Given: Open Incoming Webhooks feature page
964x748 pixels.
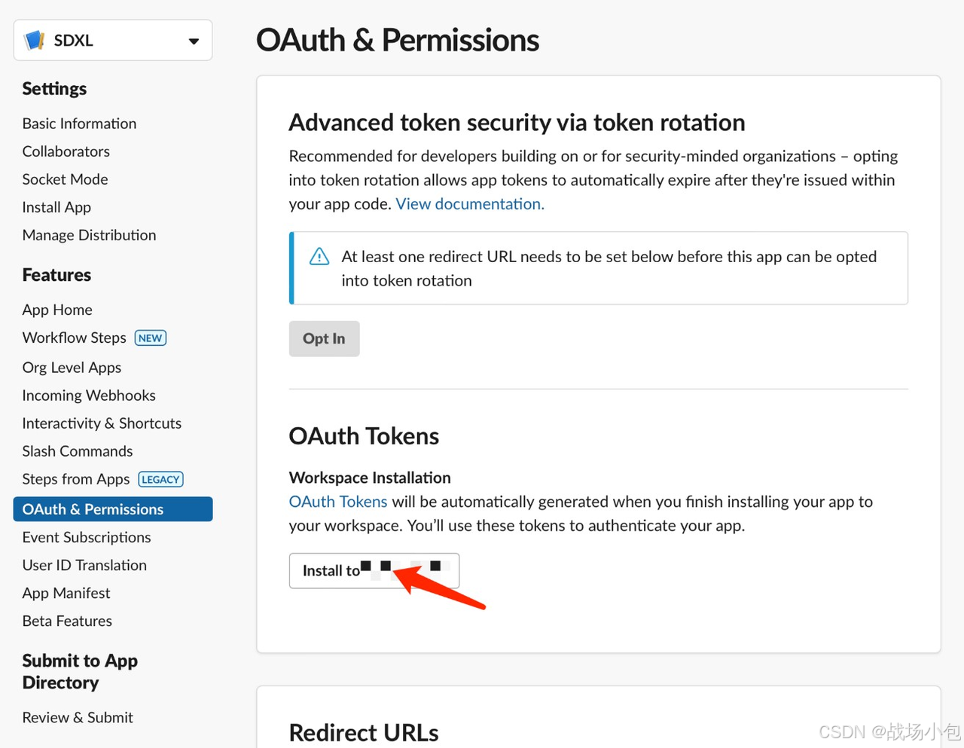Looking at the screenshot, I should pos(89,395).
